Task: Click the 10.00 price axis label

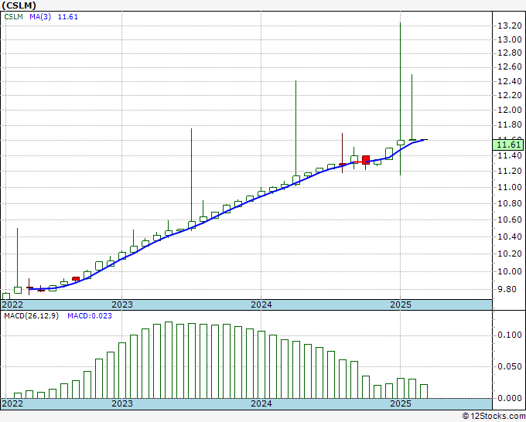Action: (x=509, y=271)
